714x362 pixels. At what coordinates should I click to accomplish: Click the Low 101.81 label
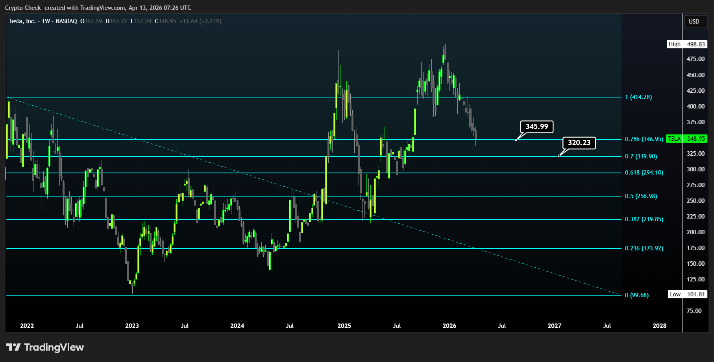pos(688,294)
